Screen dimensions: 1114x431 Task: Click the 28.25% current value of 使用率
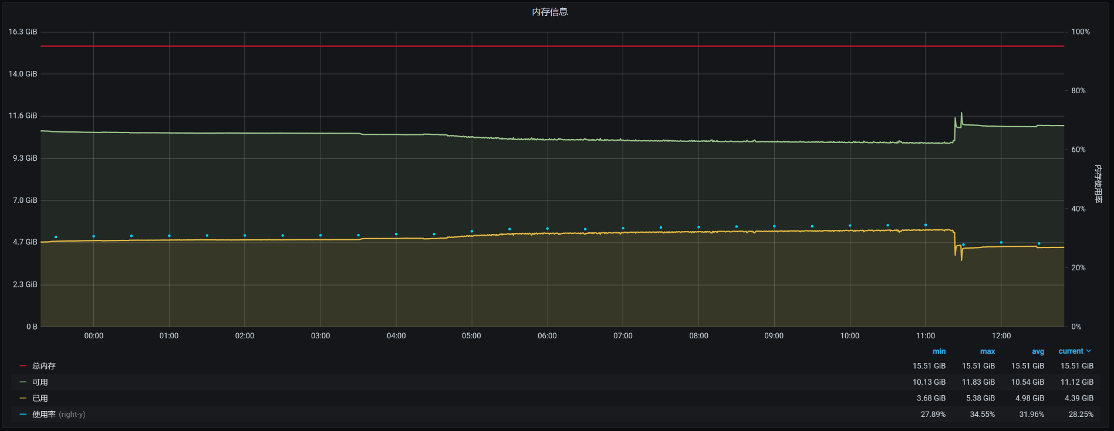[x=1081, y=415]
